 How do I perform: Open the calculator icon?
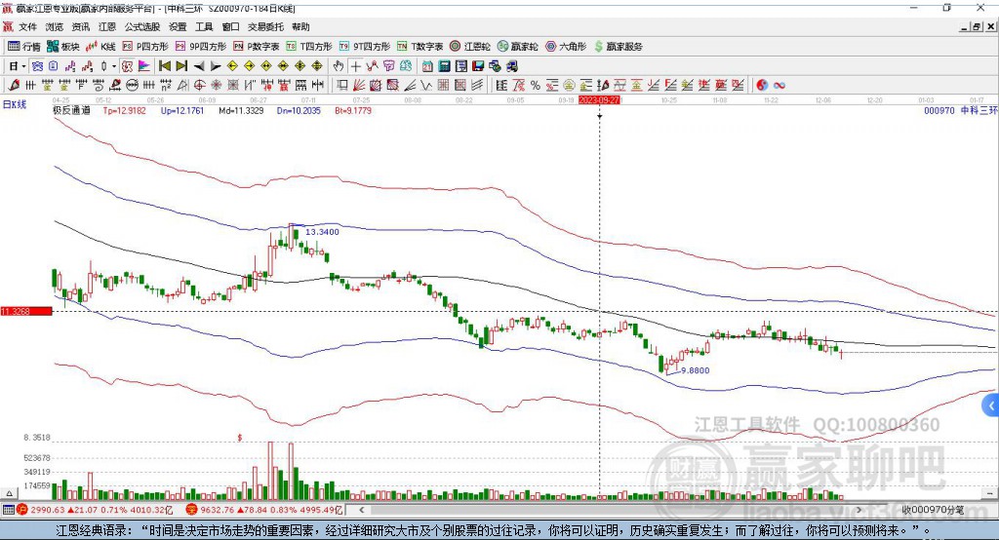(x=445, y=66)
